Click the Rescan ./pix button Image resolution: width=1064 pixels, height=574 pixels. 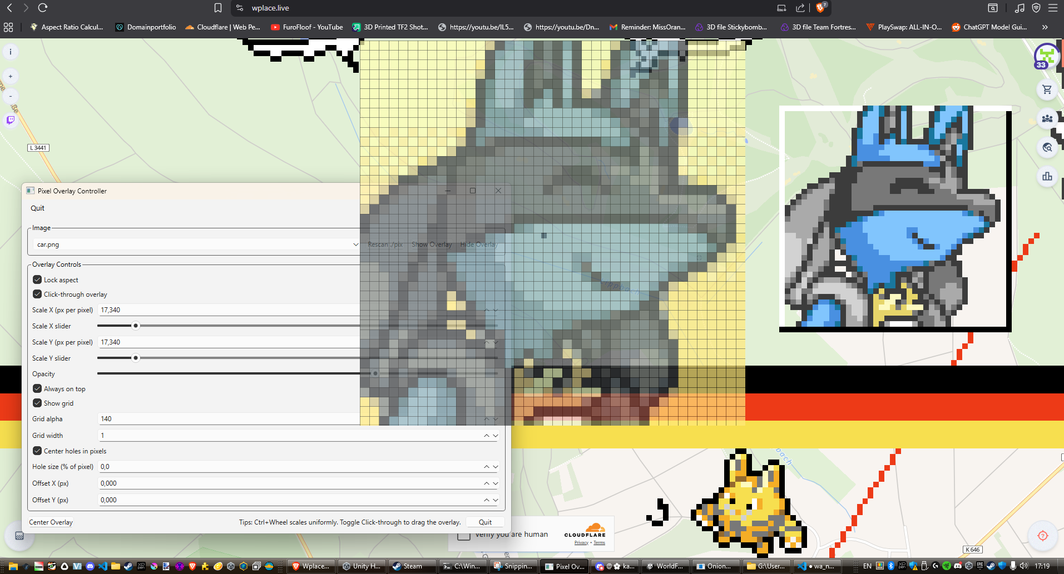coord(385,244)
